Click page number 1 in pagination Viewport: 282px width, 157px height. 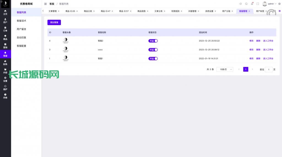tap(246, 69)
